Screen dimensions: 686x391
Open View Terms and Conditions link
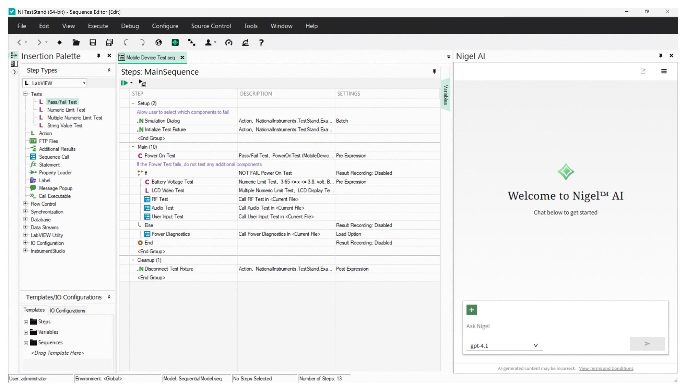(x=606, y=368)
